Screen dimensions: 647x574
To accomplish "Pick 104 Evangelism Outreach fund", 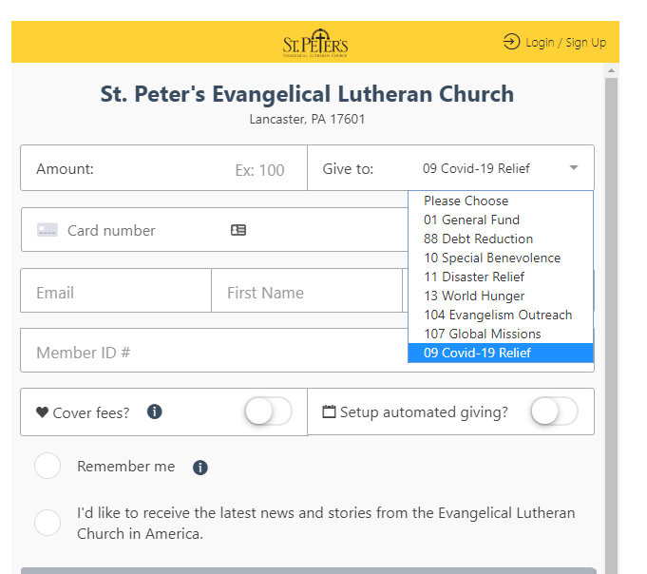I will pyautogui.click(x=501, y=315).
